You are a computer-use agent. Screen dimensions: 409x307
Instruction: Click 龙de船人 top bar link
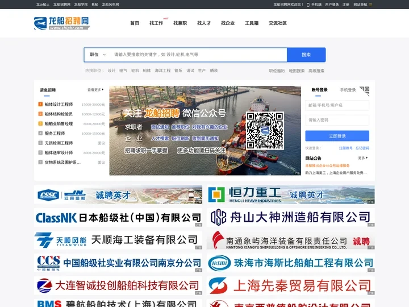(43, 5)
